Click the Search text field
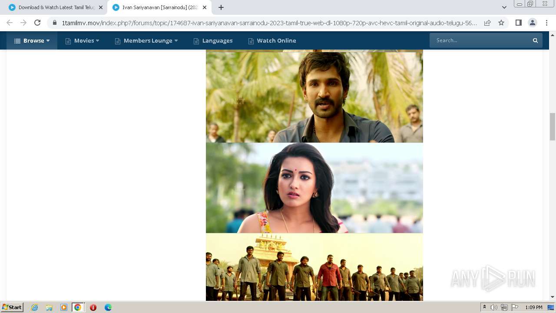 [x=480, y=40]
